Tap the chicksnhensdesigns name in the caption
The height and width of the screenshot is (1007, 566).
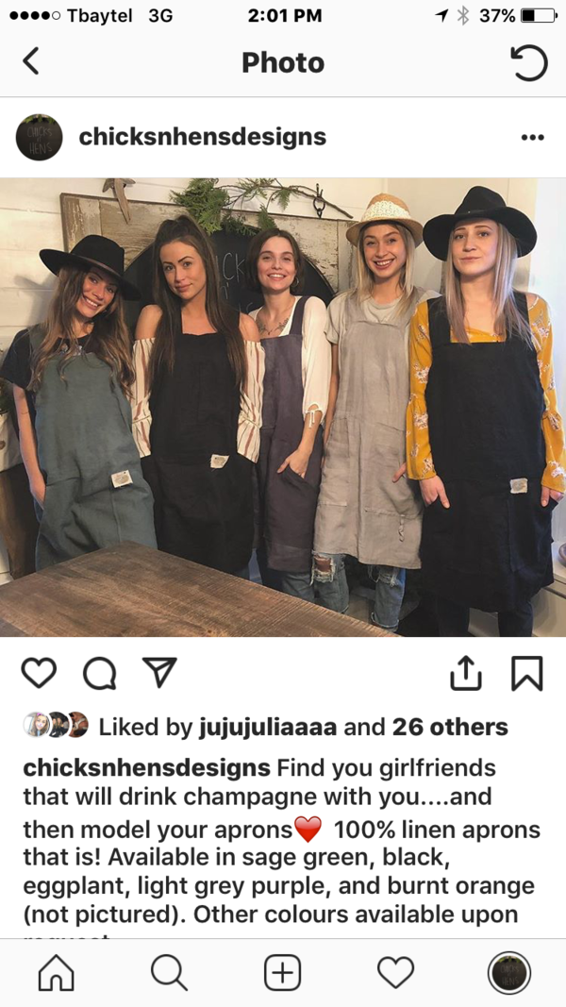[146, 767]
